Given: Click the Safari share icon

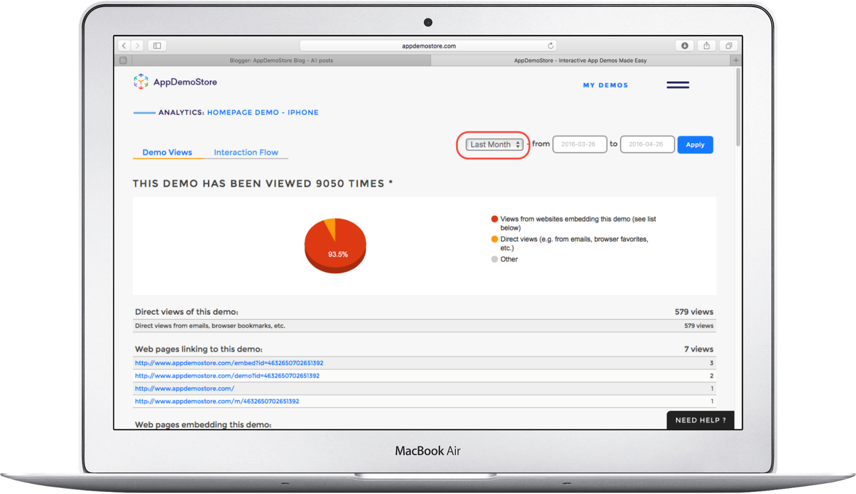Looking at the screenshot, I should click(707, 46).
